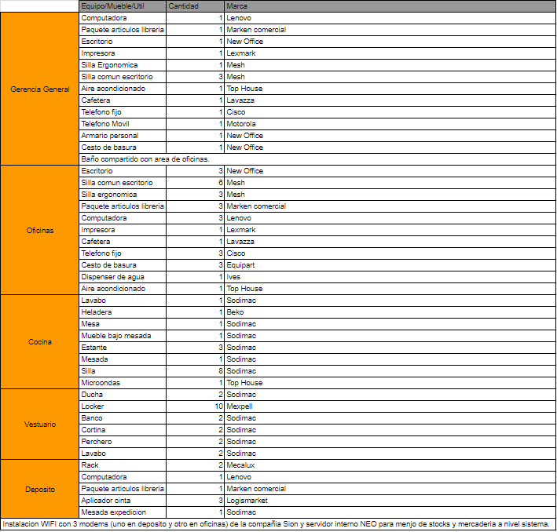Click the 'Mexpell' brand cell
This screenshot has height=532, width=557.
pos(390,406)
